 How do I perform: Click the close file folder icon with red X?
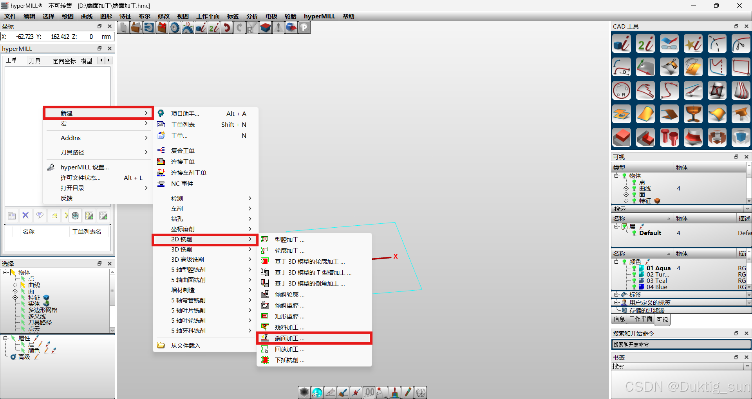point(162,28)
